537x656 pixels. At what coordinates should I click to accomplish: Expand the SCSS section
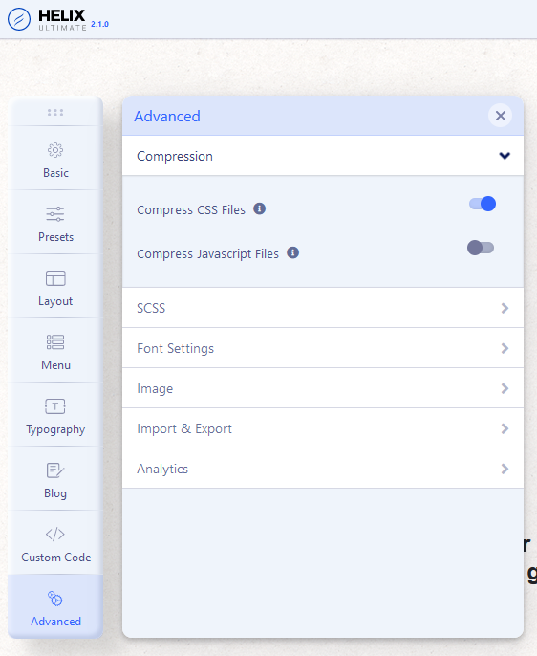click(323, 308)
